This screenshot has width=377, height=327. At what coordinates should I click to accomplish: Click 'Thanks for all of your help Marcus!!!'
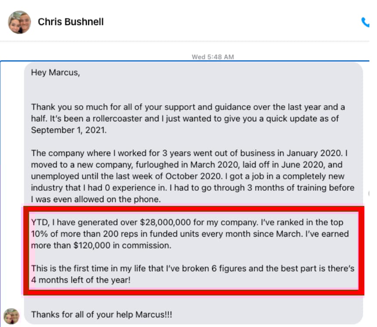[x=101, y=315]
